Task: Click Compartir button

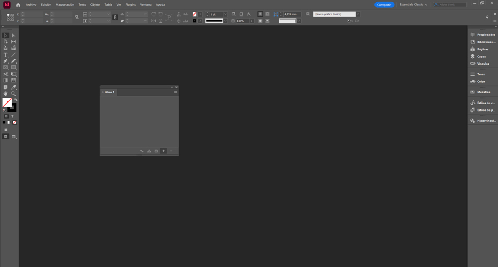Action: (384, 5)
